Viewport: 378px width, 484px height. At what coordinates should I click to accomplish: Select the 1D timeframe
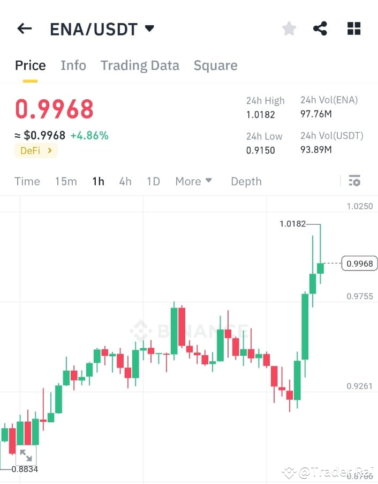(153, 181)
